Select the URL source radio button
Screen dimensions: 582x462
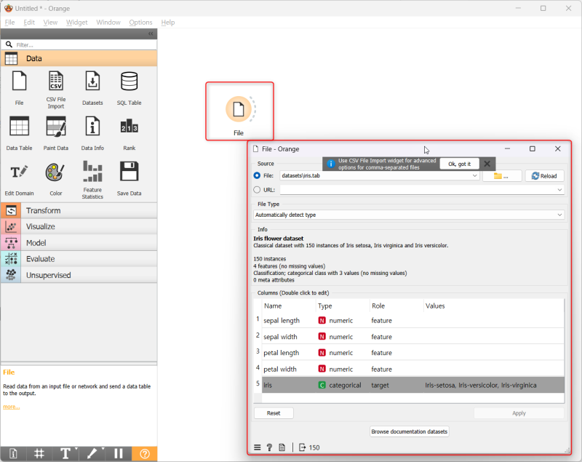click(257, 190)
